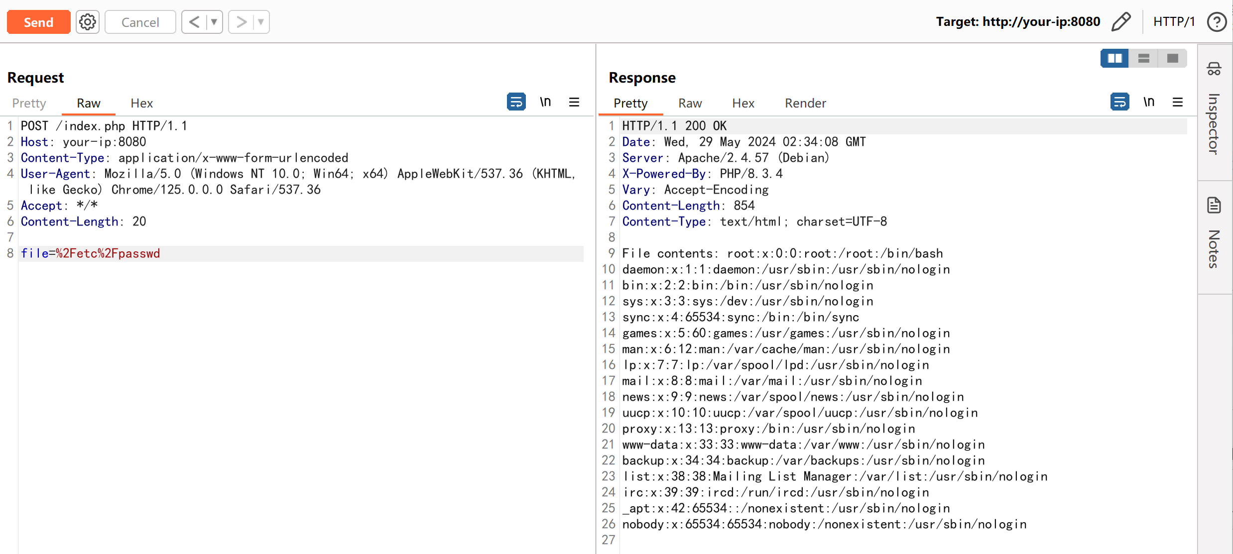Open Request panel hamburger options menu
The width and height of the screenshot is (1233, 554).
(x=574, y=102)
